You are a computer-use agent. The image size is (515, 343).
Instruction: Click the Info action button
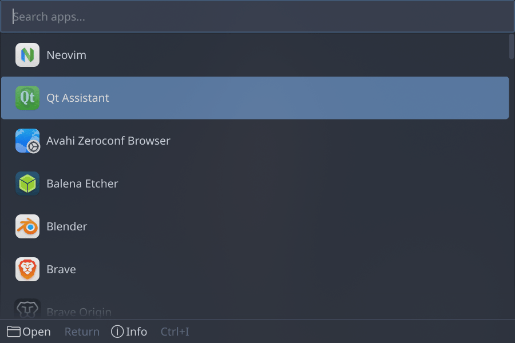(129, 332)
